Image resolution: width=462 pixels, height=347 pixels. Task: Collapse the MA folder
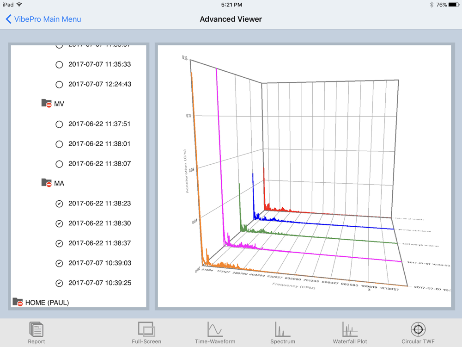(46, 183)
